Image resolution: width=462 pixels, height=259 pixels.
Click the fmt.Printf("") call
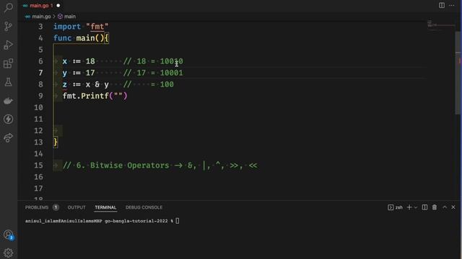[x=95, y=96]
